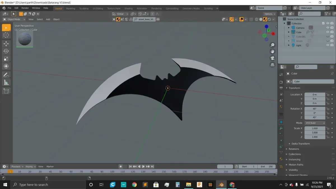The image size is (336, 189).
Task: Select the Transform tool
Action: pyautogui.click(x=6, y=66)
